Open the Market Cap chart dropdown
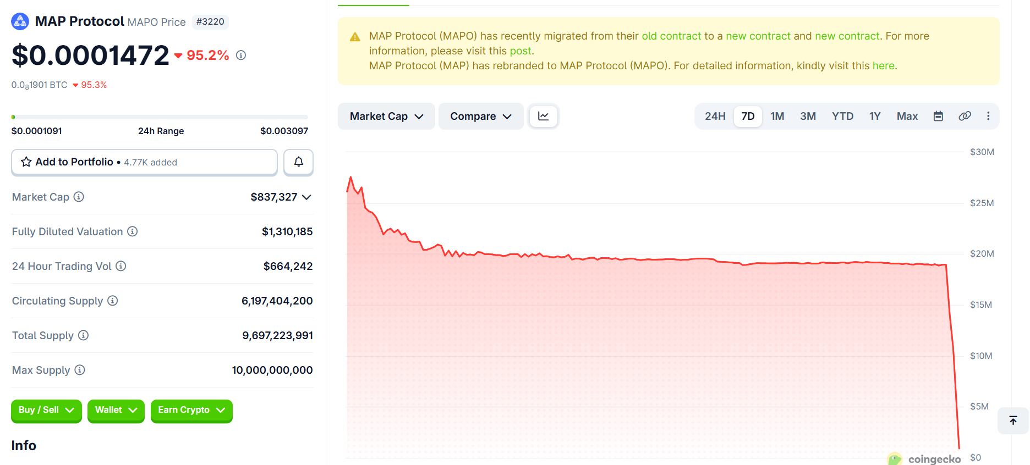Viewport: 1030px width, 465px height. point(386,116)
